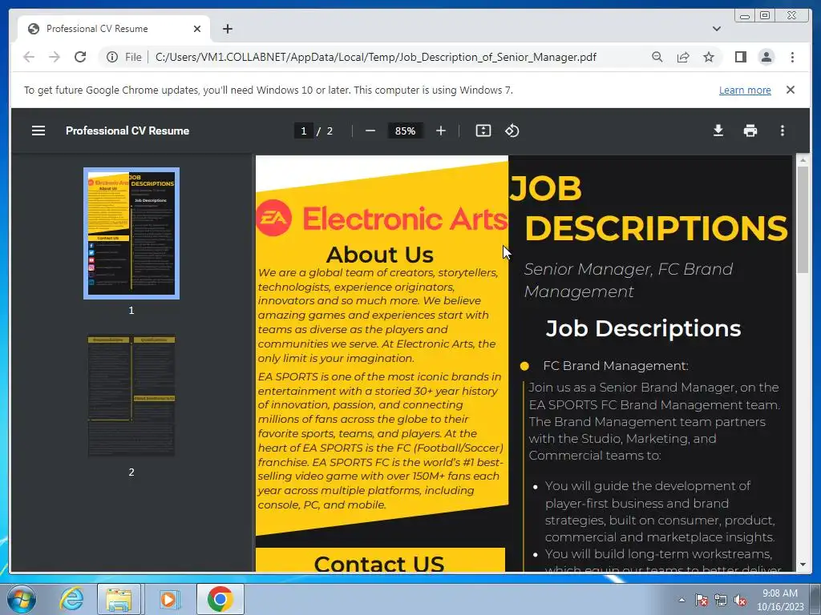Image resolution: width=821 pixels, height=615 pixels.
Task: Open the Chrome zoom magnifier icon
Action: (x=657, y=57)
